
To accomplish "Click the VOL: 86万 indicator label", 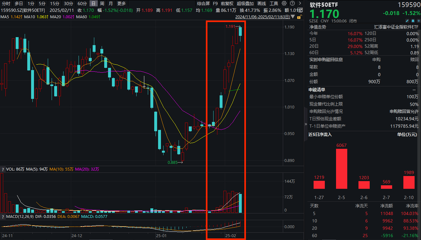I will pos(15,169).
